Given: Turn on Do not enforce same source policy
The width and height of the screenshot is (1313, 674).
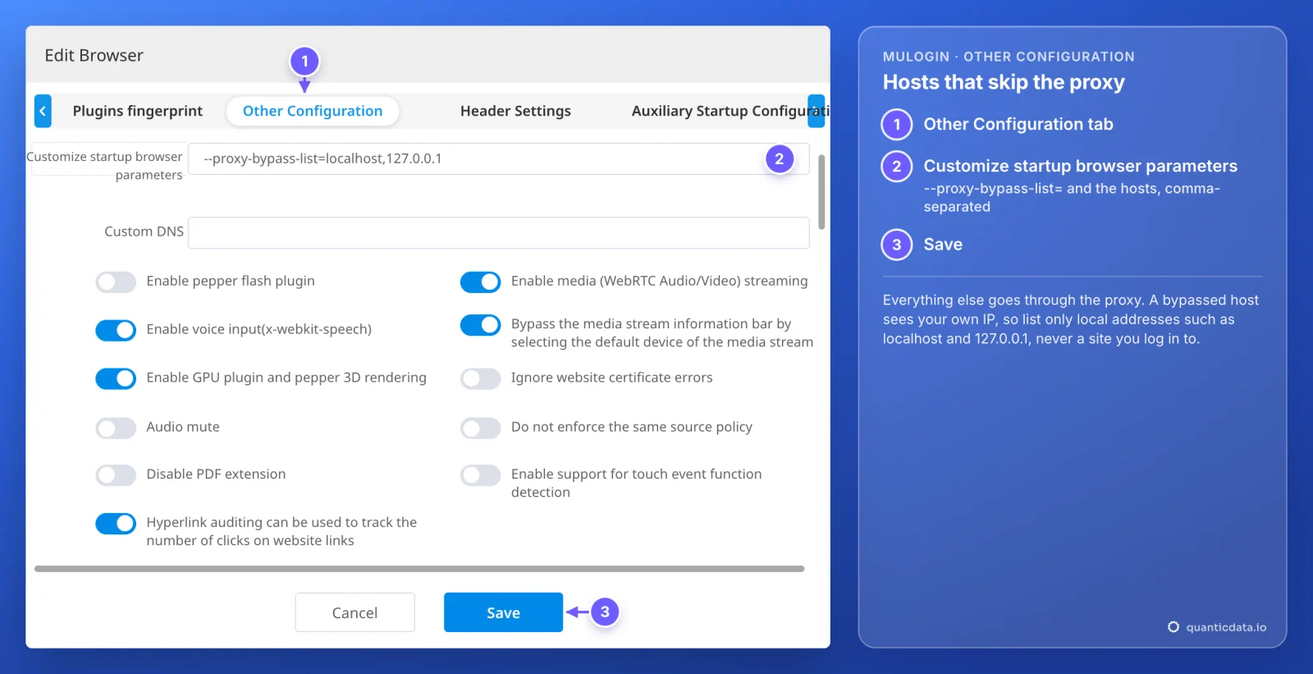Looking at the screenshot, I should click(480, 428).
